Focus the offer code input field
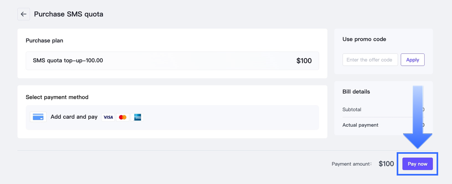The height and width of the screenshot is (184, 452). pos(370,60)
